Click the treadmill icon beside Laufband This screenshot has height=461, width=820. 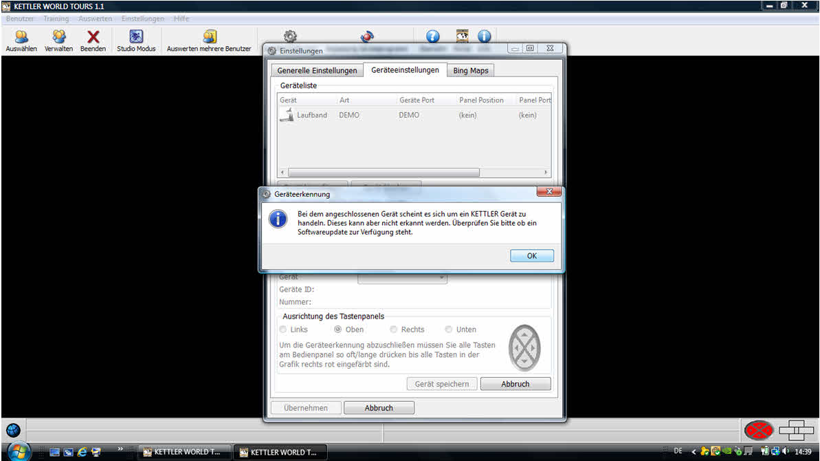pyautogui.click(x=287, y=115)
